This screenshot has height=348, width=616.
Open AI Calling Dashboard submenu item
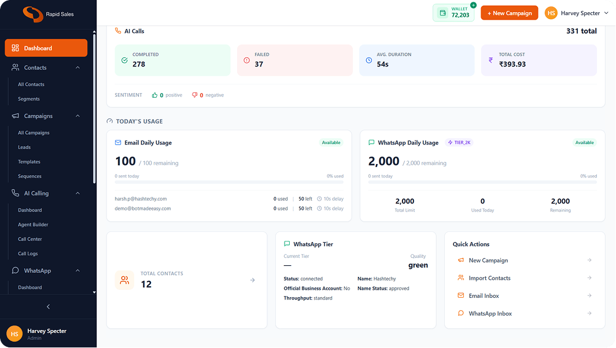pos(30,210)
